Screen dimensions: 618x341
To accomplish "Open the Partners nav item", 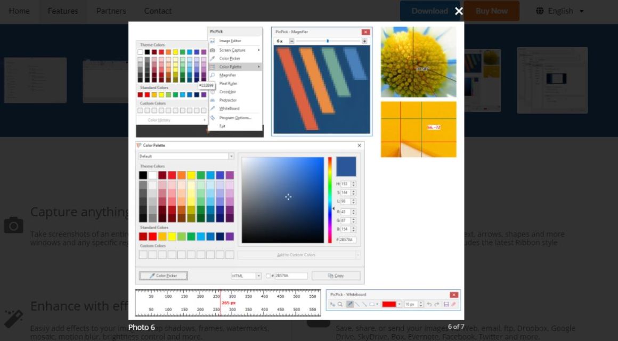I will click(111, 11).
